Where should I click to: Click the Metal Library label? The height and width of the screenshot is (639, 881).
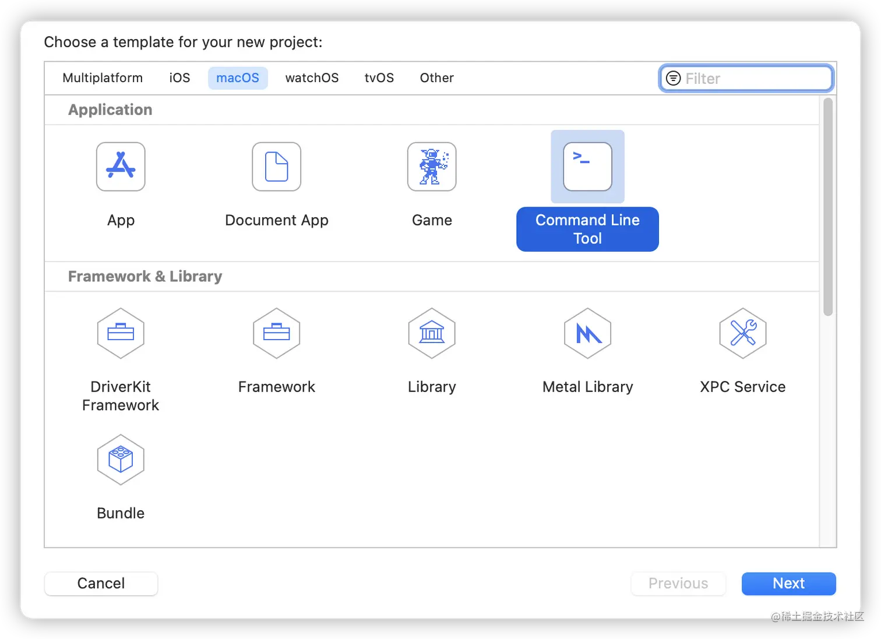587,387
